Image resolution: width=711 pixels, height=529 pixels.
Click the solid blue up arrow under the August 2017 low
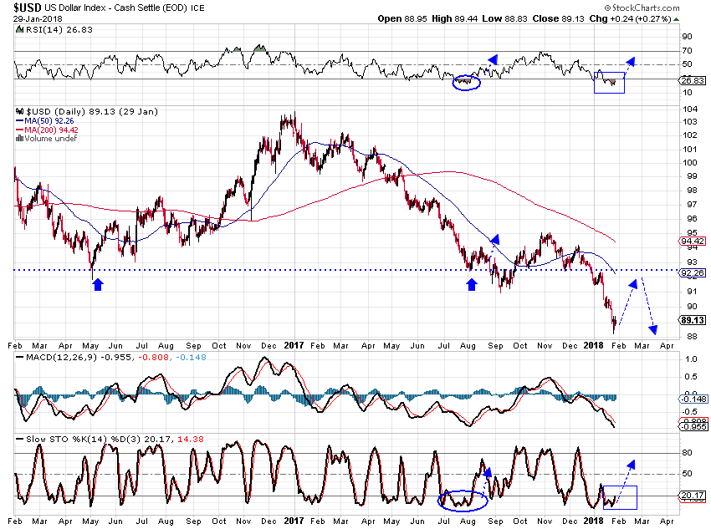472,285
